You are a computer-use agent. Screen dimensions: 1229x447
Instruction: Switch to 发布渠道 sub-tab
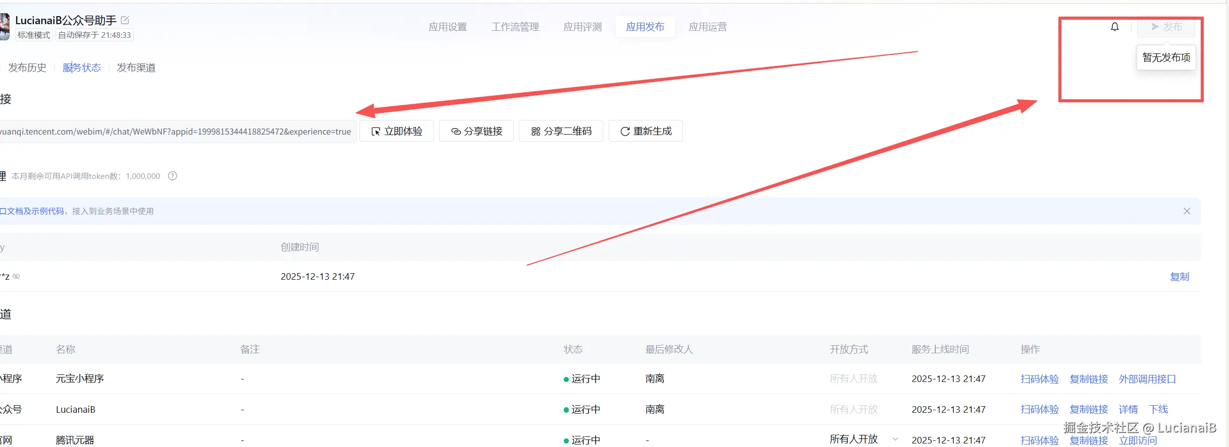[136, 68]
